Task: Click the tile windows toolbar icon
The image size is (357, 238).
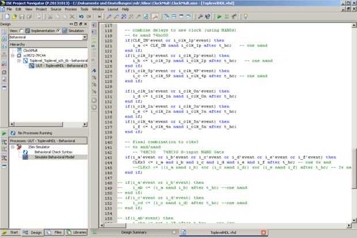Action: (174, 17)
